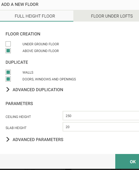The width and height of the screenshot is (139, 170).
Task: Click the Doors, Windows and Openings label
Action: click(49, 79)
